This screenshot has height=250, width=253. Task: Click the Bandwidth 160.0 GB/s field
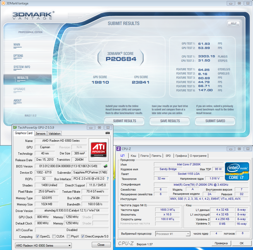point(95,204)
